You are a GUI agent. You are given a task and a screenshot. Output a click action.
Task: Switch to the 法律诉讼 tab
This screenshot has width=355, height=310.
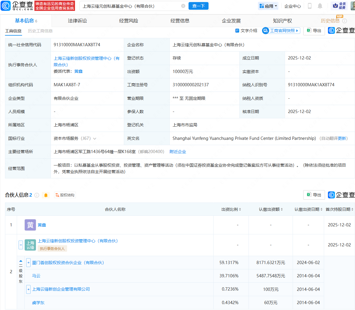pyautogui.click(x=77, y=21)
